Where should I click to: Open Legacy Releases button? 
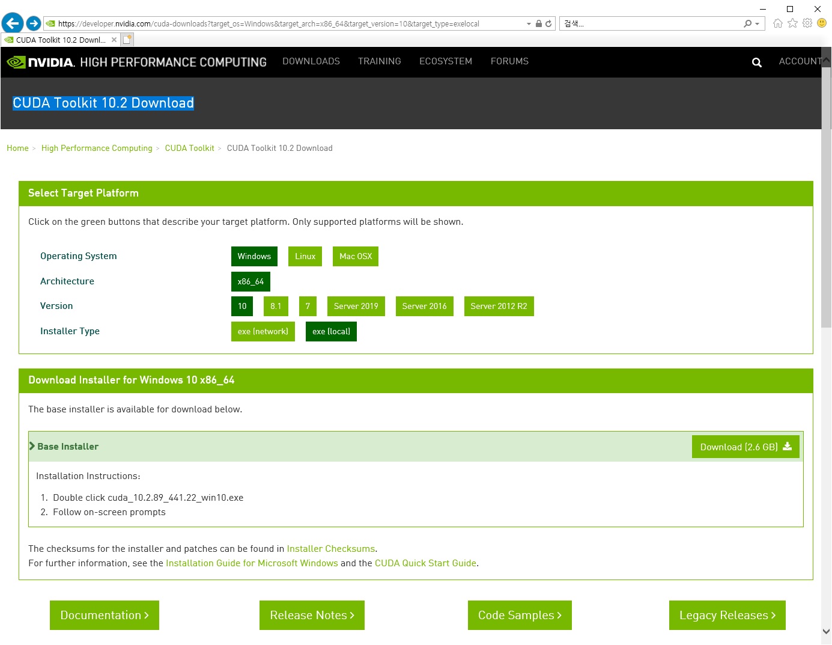pyautogui.click(x=727, y=615)
